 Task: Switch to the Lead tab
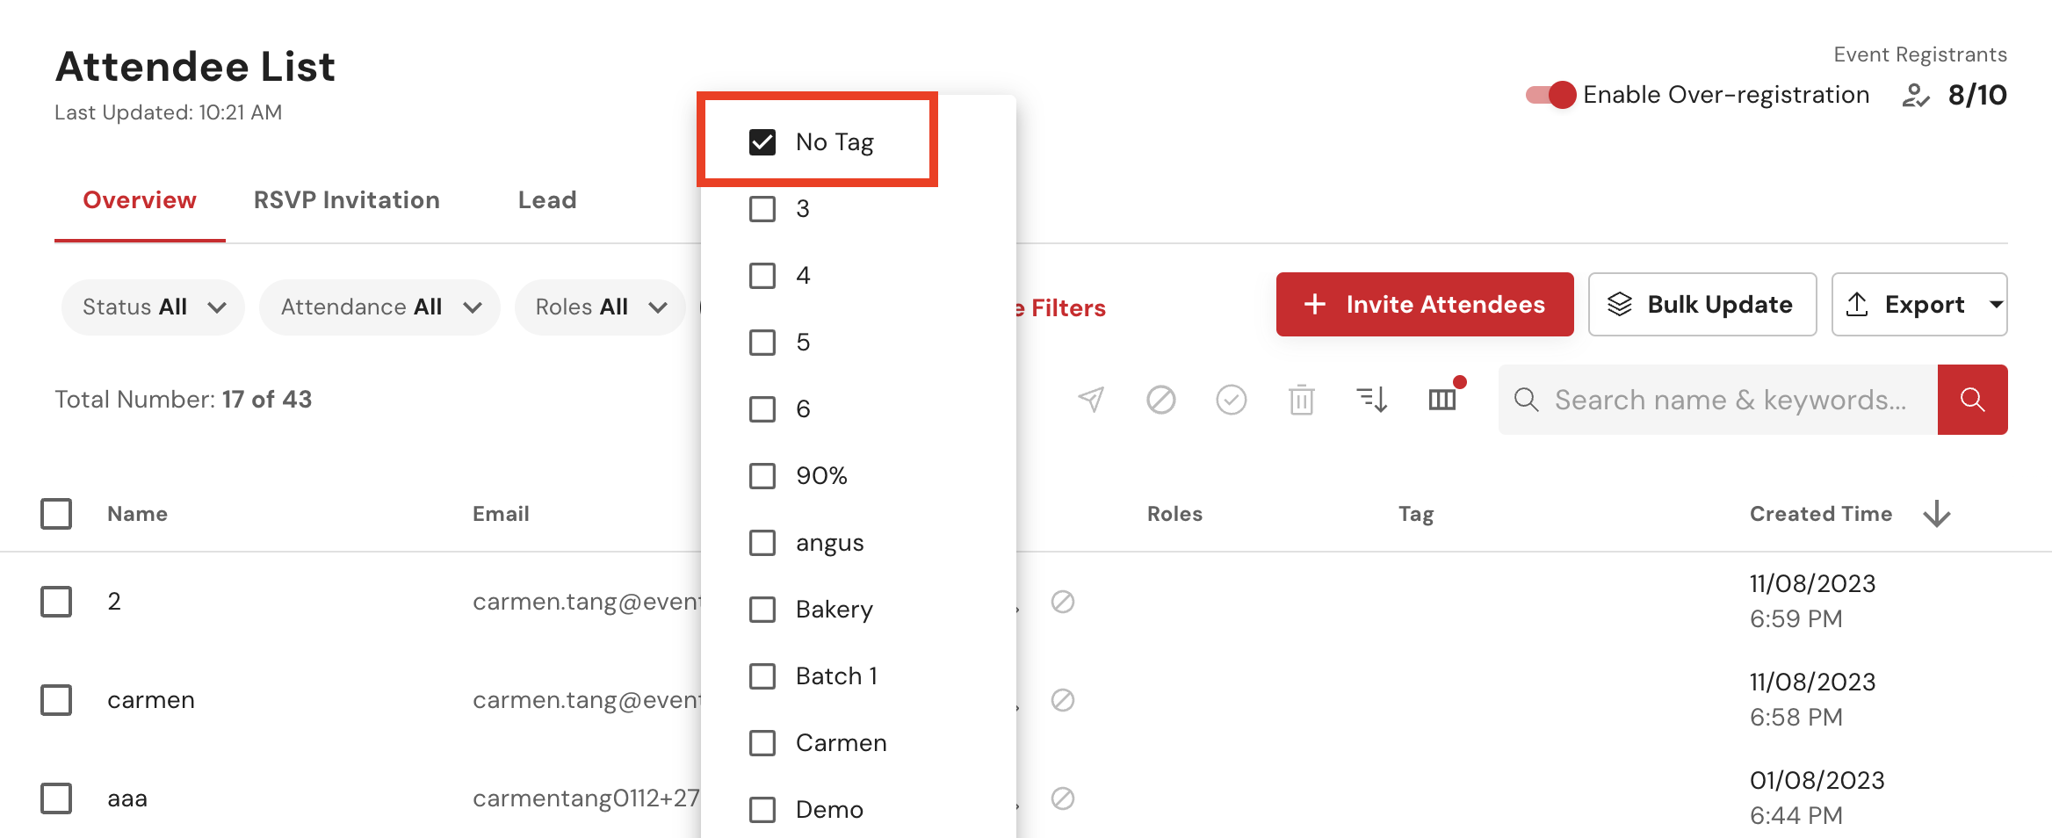547,200
